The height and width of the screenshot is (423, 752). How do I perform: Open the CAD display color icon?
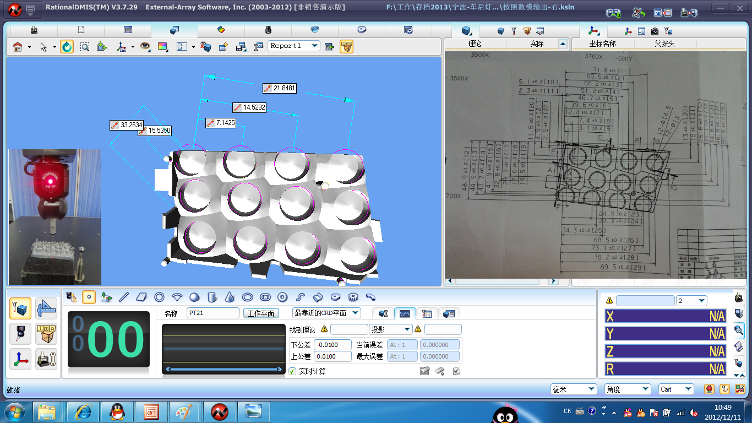[x=163, y=47]
